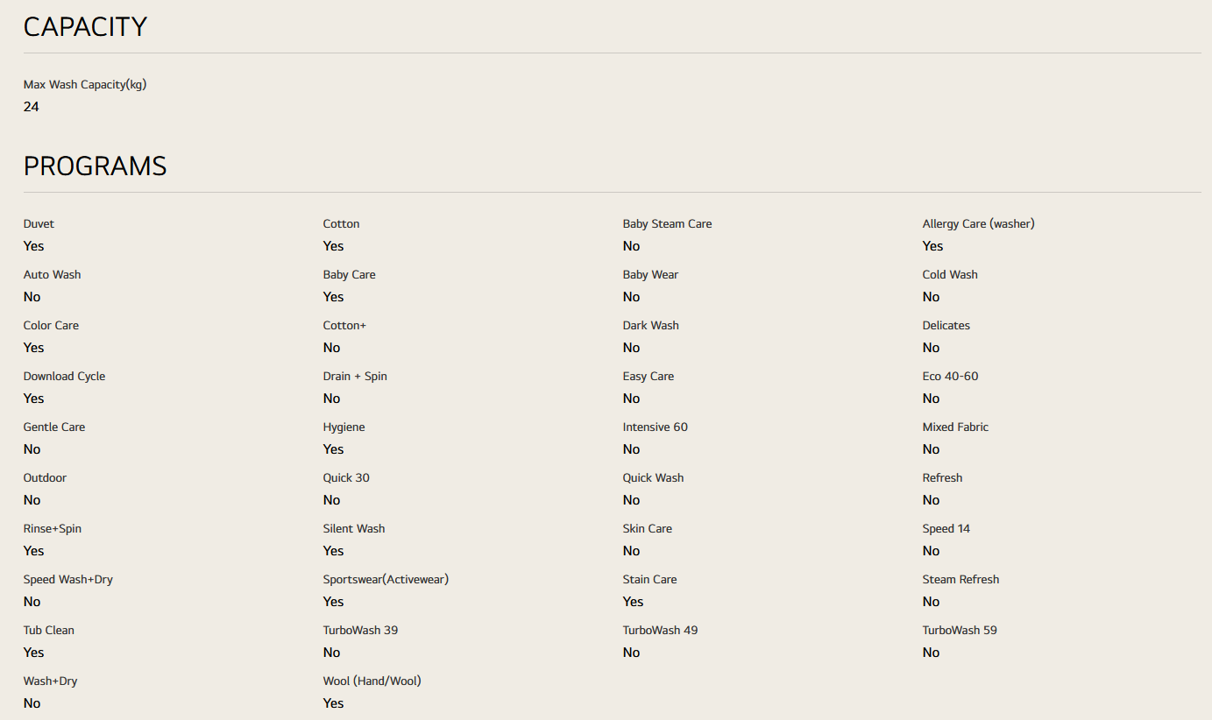Click the Allergy Care (washer) label
This screenshot has width=1212, height=720.
pos(978,224)
